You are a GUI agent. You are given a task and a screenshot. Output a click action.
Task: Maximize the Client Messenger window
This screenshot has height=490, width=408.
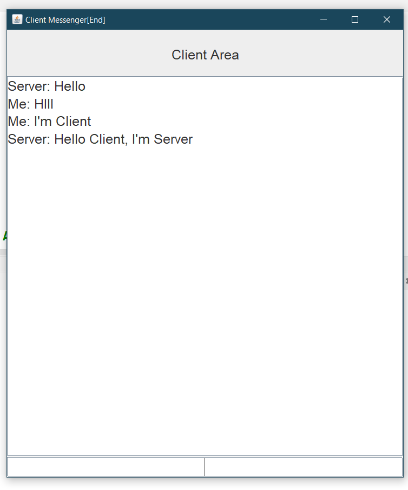355,19
